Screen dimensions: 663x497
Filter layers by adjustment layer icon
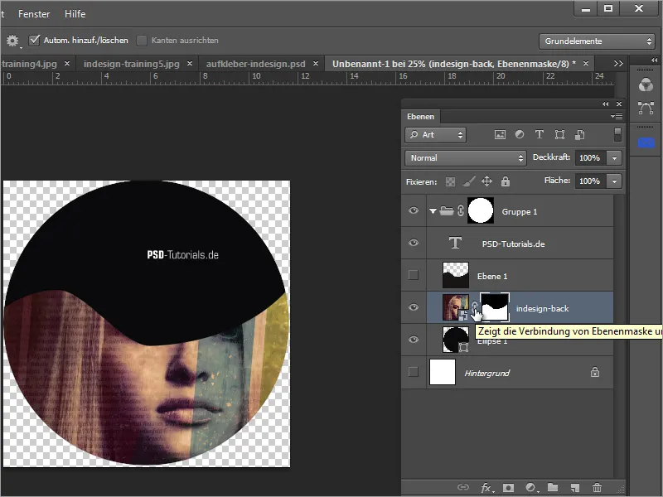[x=520, y=134]
